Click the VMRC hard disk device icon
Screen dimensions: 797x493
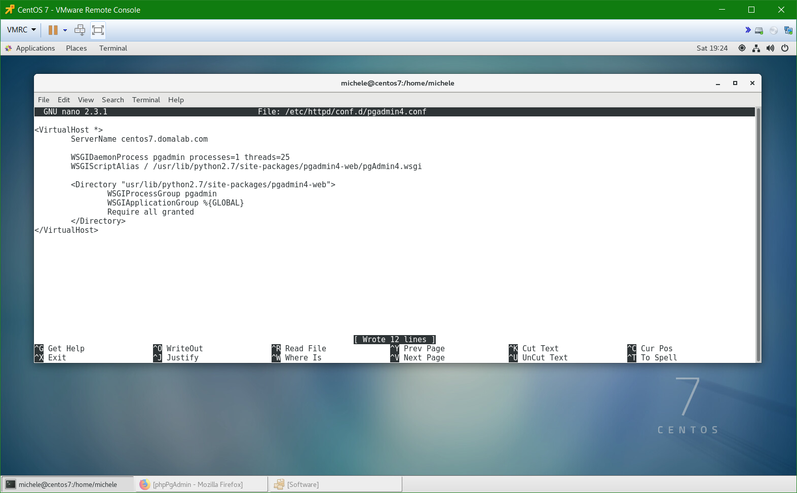pos(759,30)
